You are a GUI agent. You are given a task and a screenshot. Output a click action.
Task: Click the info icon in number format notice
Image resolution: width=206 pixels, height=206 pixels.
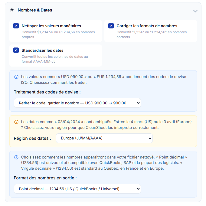(x=16, y=157)
